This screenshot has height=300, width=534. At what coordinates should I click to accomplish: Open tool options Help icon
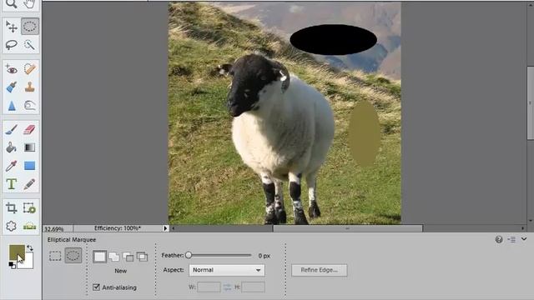coord(499,239)
